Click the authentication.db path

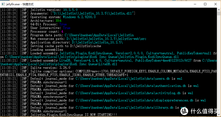(x=131, y=86)
